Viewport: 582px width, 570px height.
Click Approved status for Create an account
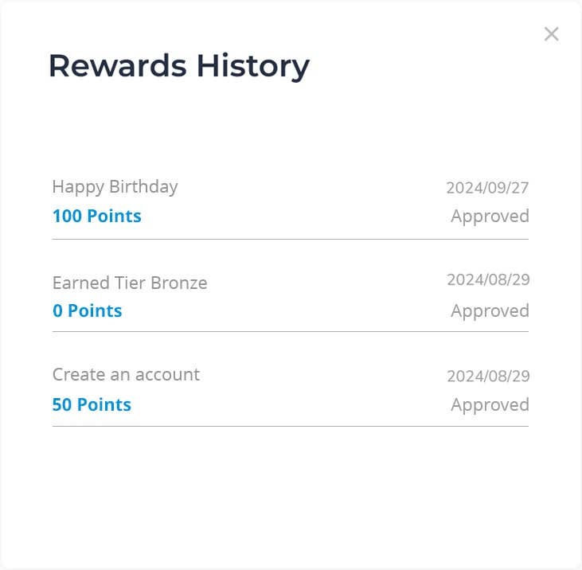490,405
